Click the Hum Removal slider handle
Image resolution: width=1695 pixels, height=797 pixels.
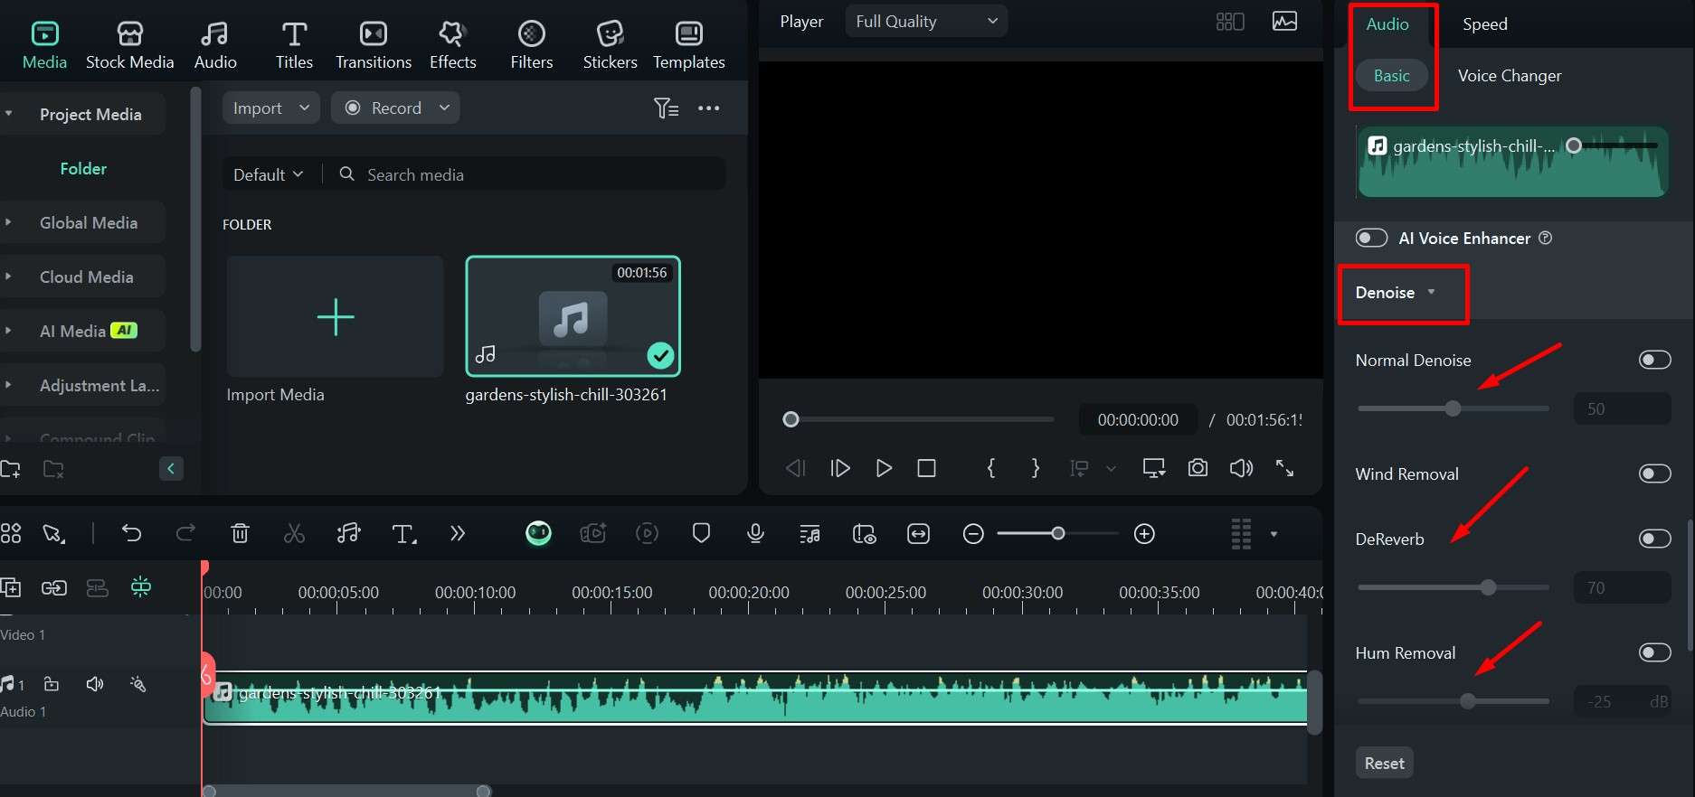(x=1467, y=701)
